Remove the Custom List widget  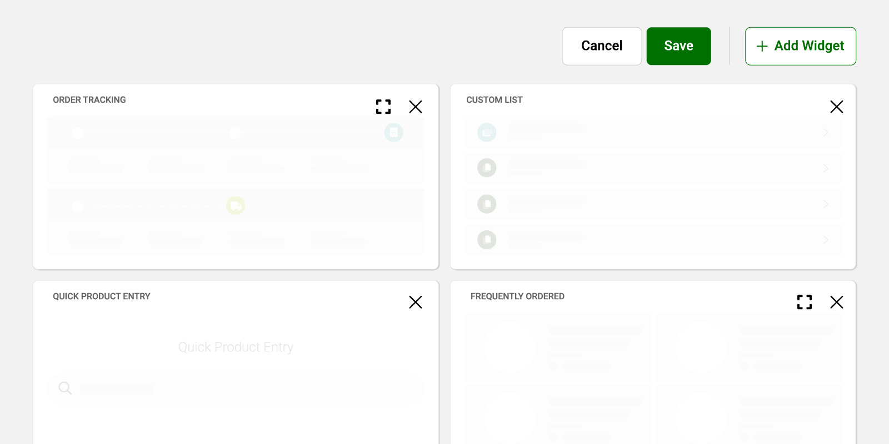837,107
